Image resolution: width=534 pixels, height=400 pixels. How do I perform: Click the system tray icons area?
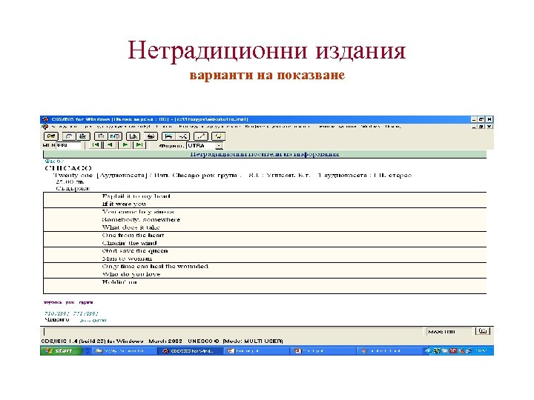point(453,351)
